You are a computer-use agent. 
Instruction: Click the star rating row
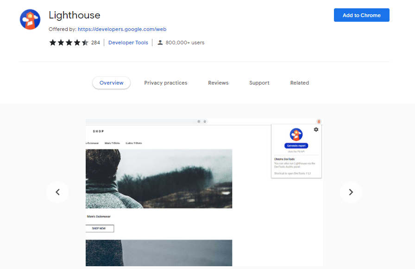[x=69, y=43]
